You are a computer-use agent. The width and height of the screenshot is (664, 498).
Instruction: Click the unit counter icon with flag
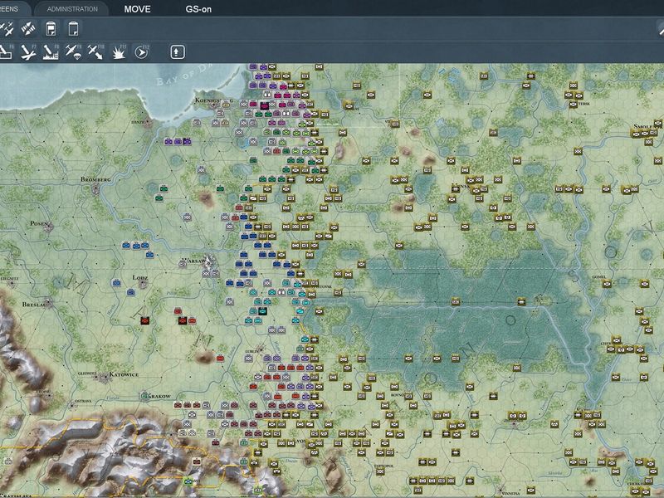click(51, 29)
